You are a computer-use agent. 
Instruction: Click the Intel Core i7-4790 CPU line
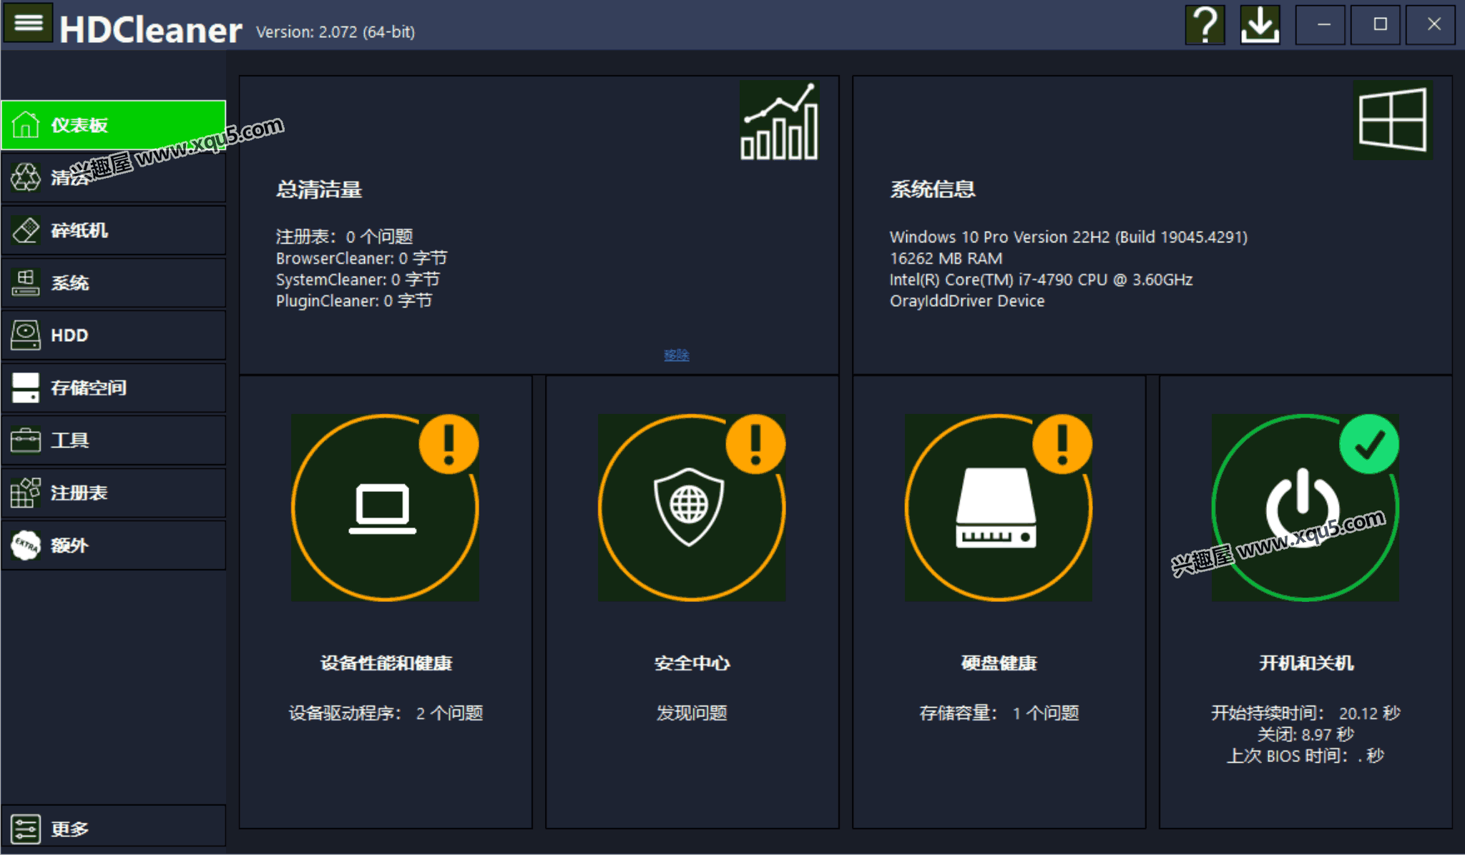click(x=1041, y=280)
